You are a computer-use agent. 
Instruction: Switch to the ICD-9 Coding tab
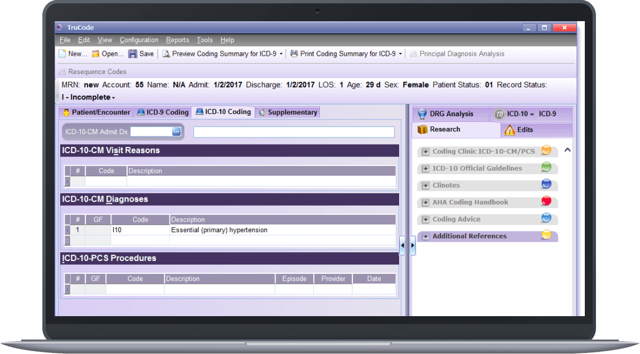pyautogui.click(x=162, y=112)
